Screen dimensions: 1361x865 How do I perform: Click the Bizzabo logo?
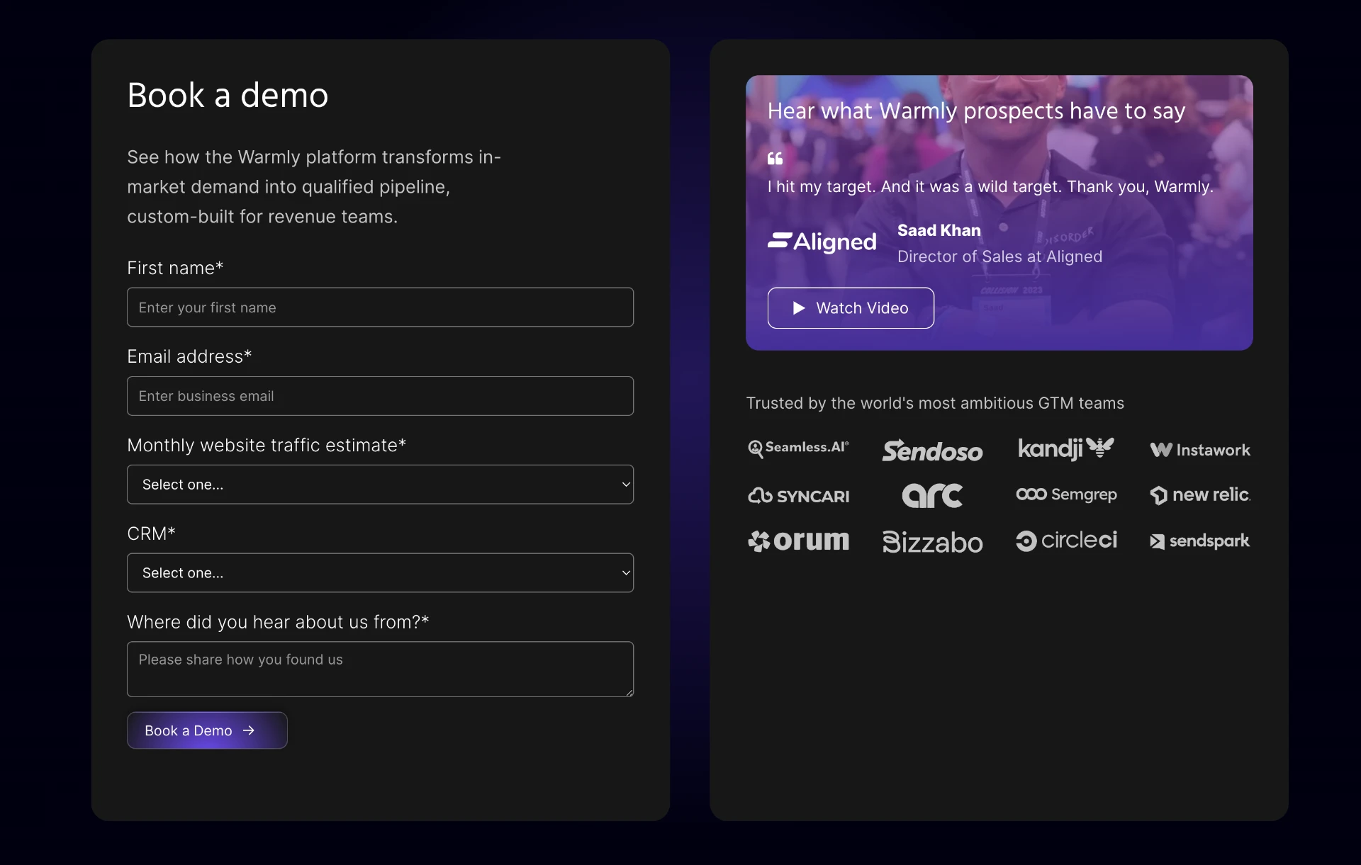[932, 542]
